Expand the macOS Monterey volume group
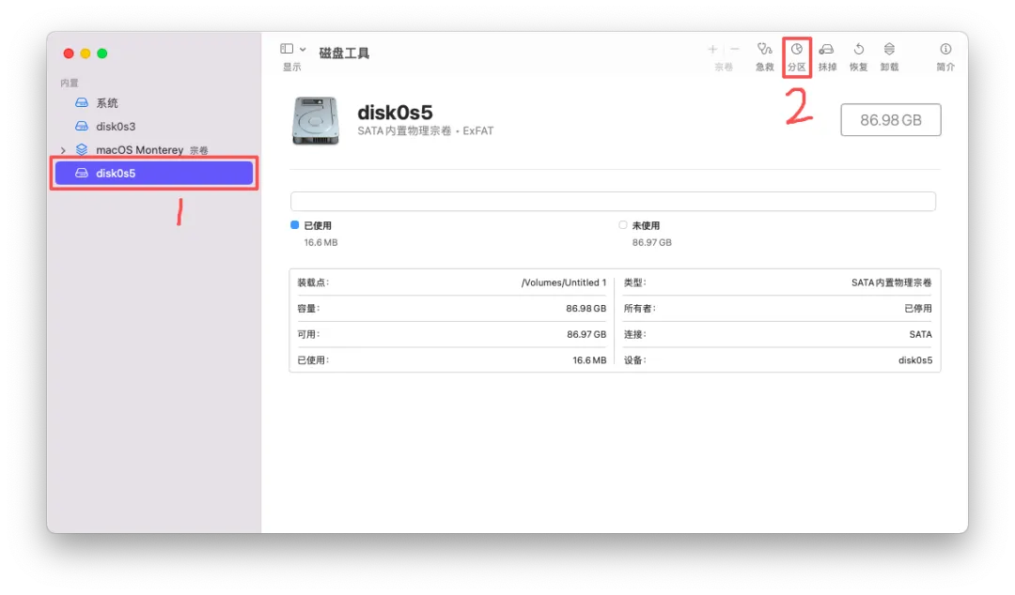The height and width of the screenshot is (595, 1015). click(64, 150)
